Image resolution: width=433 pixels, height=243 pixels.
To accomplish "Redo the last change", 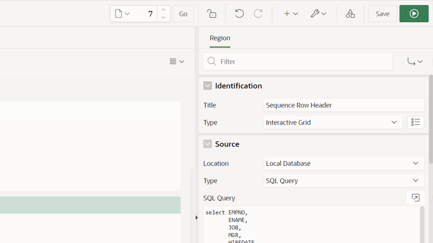I will [258, 13].
